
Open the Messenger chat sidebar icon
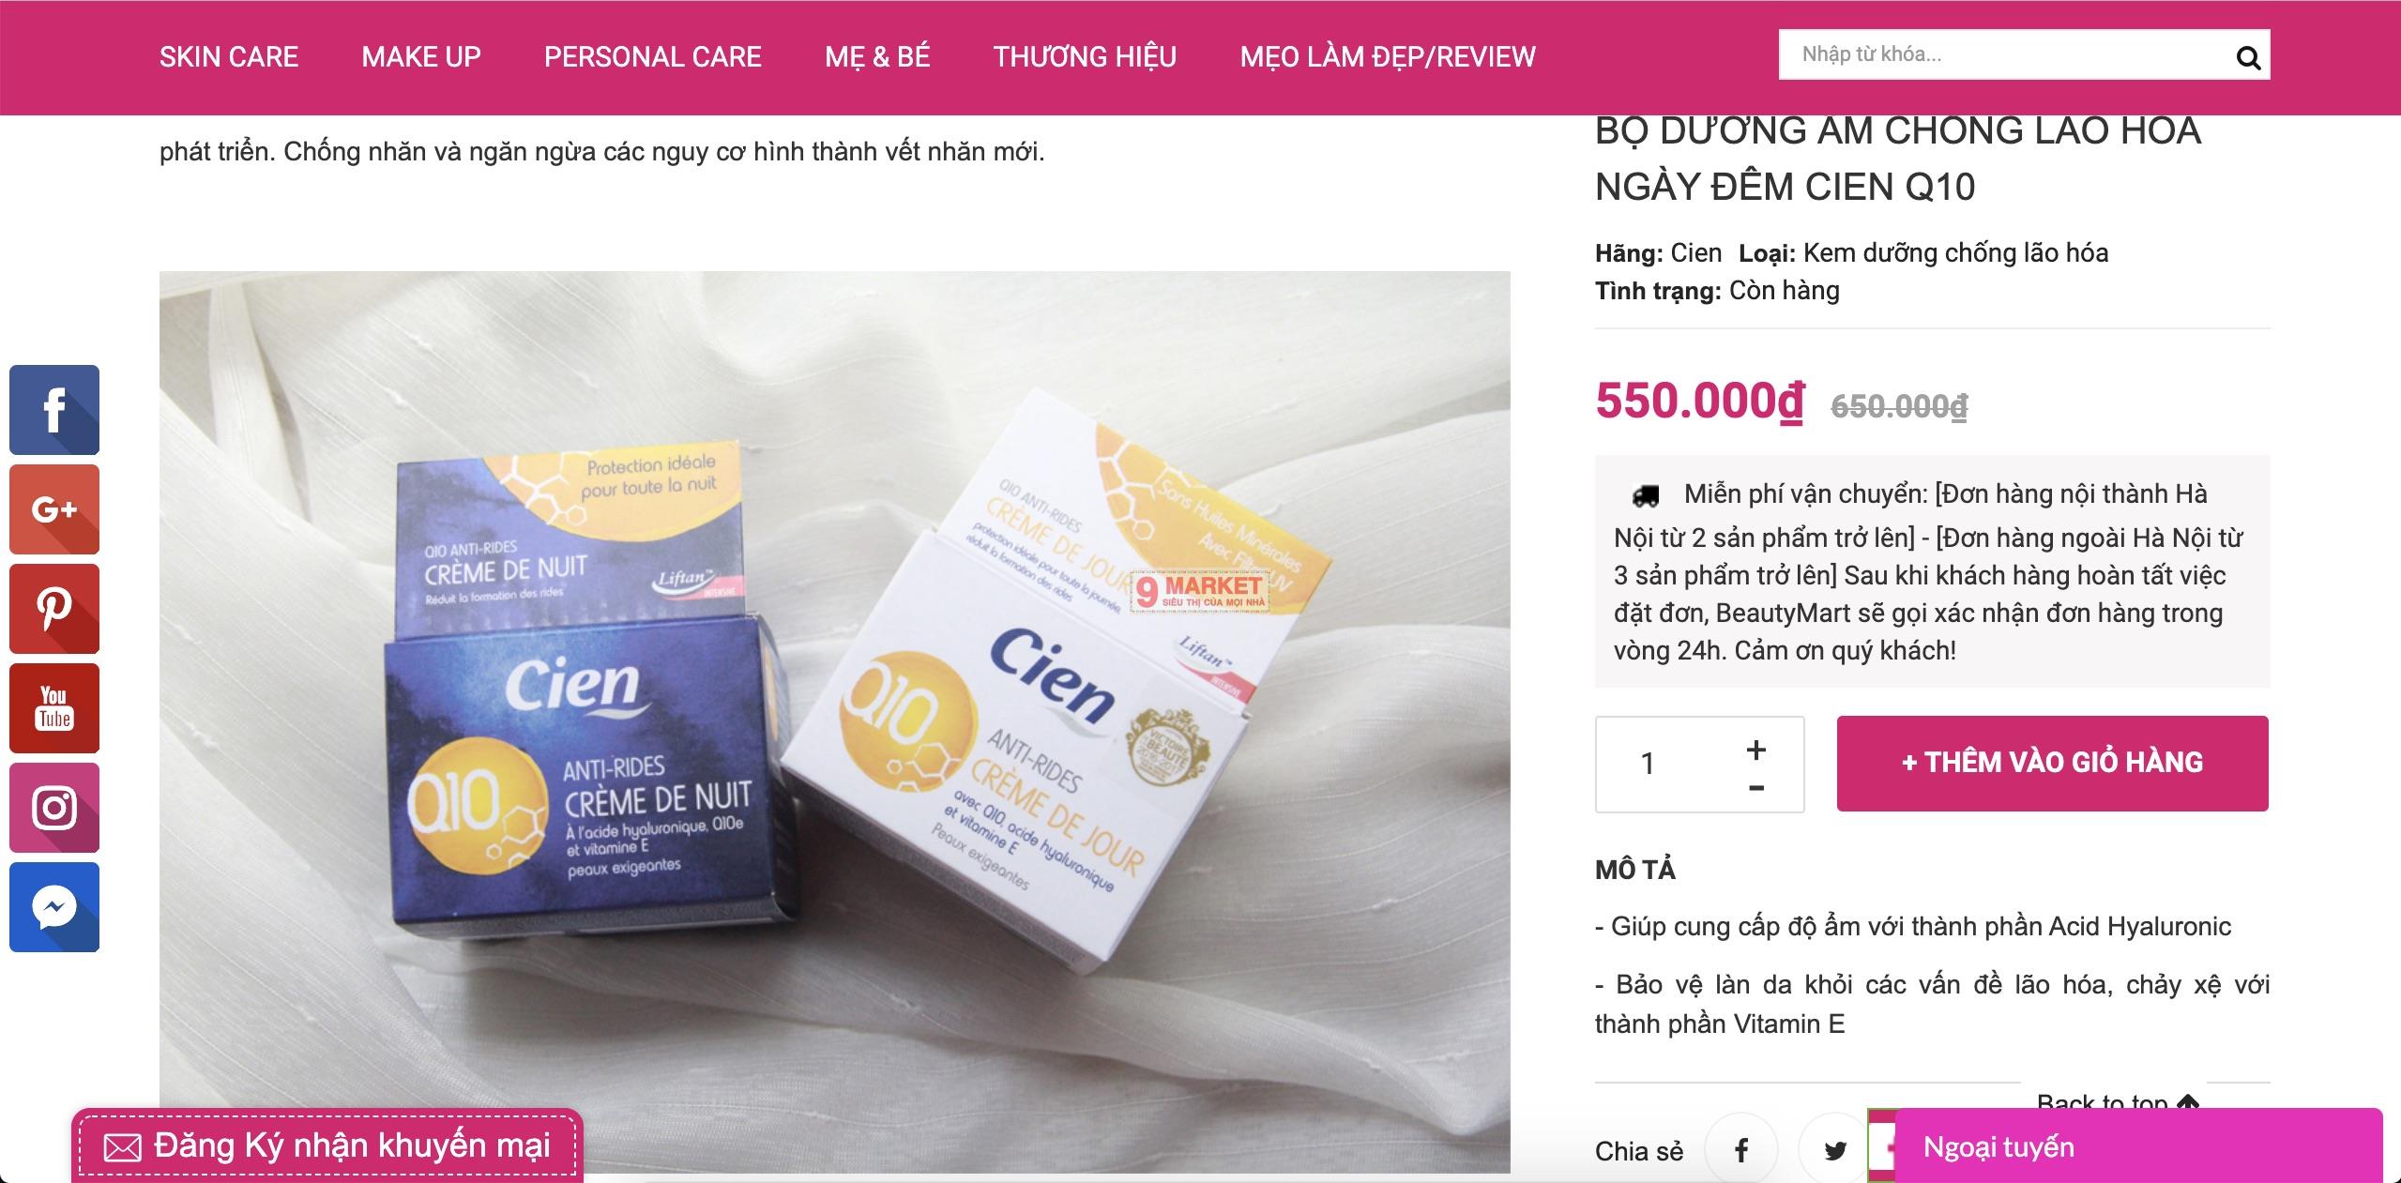tap(54, 907)
